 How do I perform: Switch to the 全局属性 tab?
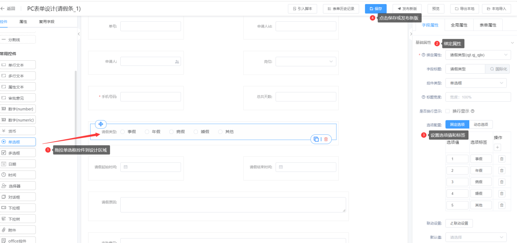point(459,25)
